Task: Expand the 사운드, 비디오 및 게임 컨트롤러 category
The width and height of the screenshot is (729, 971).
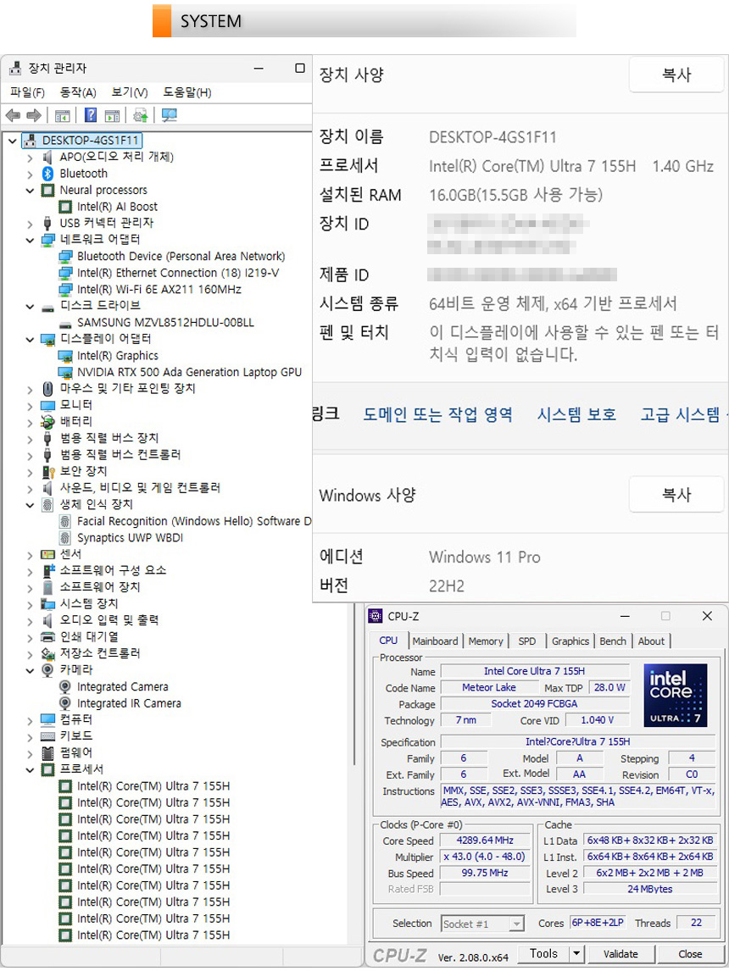Action: 30,489
